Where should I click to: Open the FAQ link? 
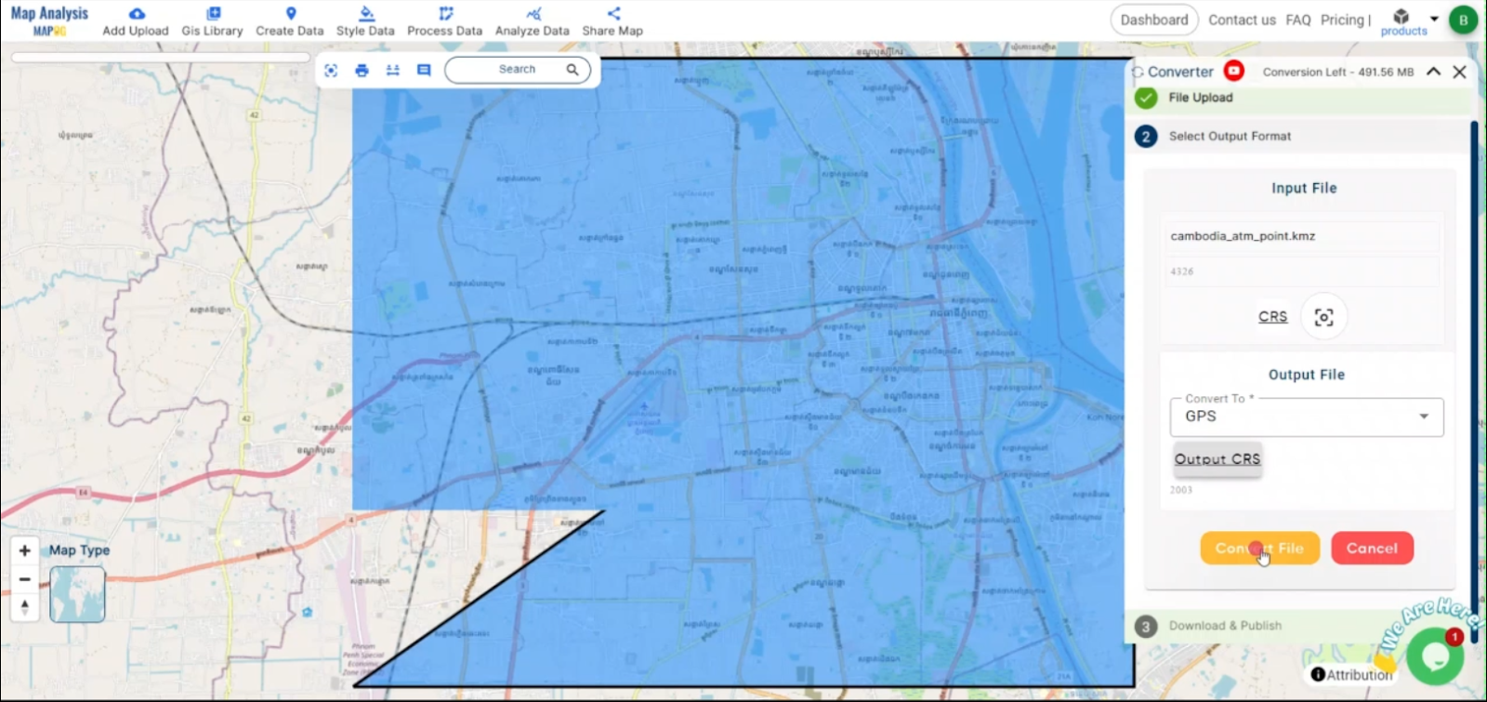tap(1298, 20)
